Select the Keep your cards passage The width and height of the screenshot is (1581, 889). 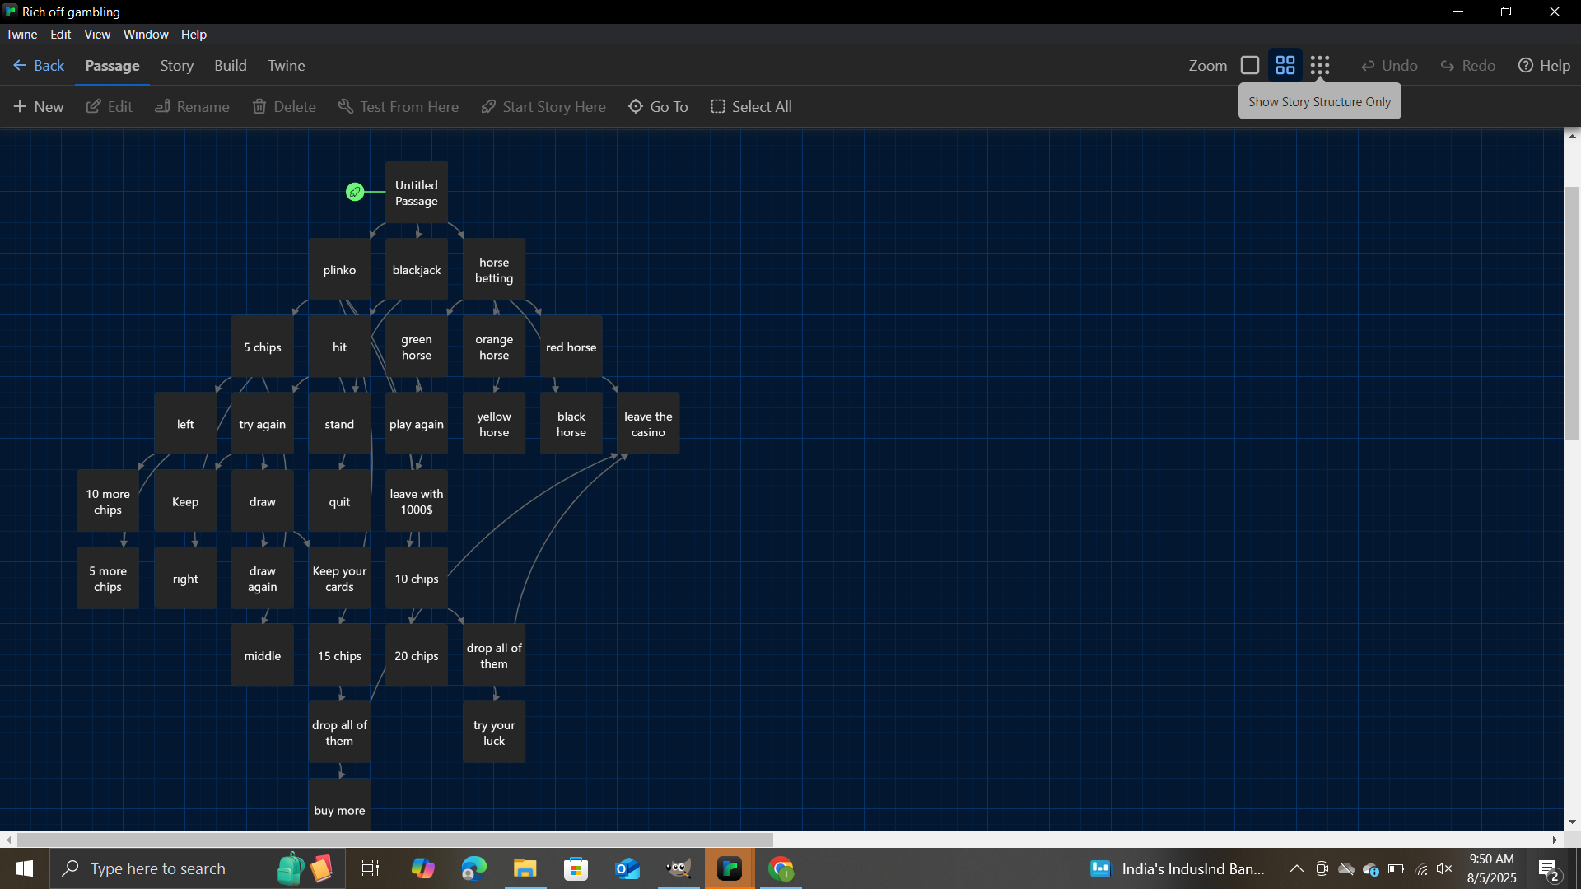[339, 579]
